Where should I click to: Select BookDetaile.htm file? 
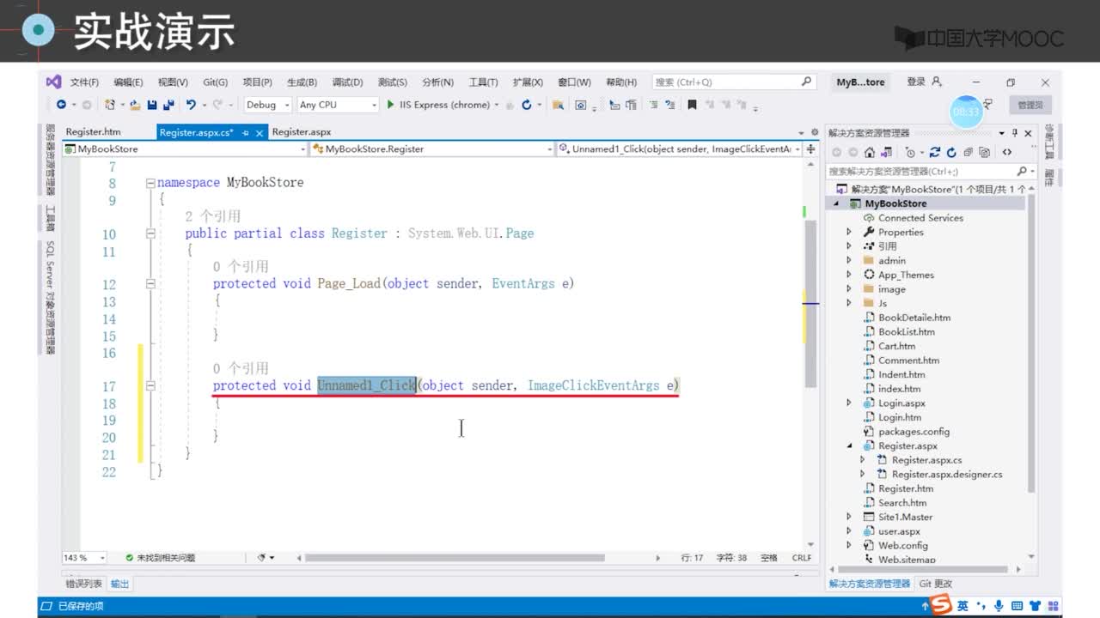point(914,318)
